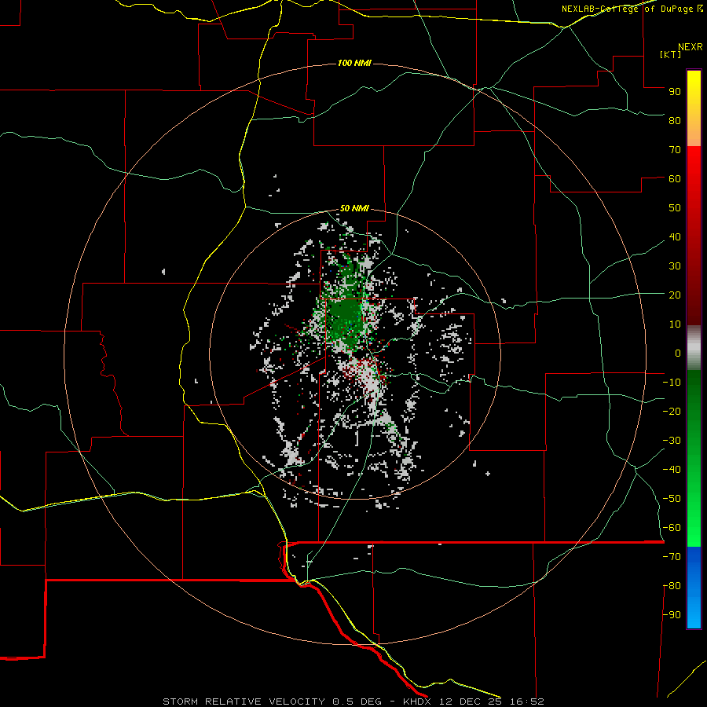Click the gray zero-velocity segment of the color bar

click(694, 348)
